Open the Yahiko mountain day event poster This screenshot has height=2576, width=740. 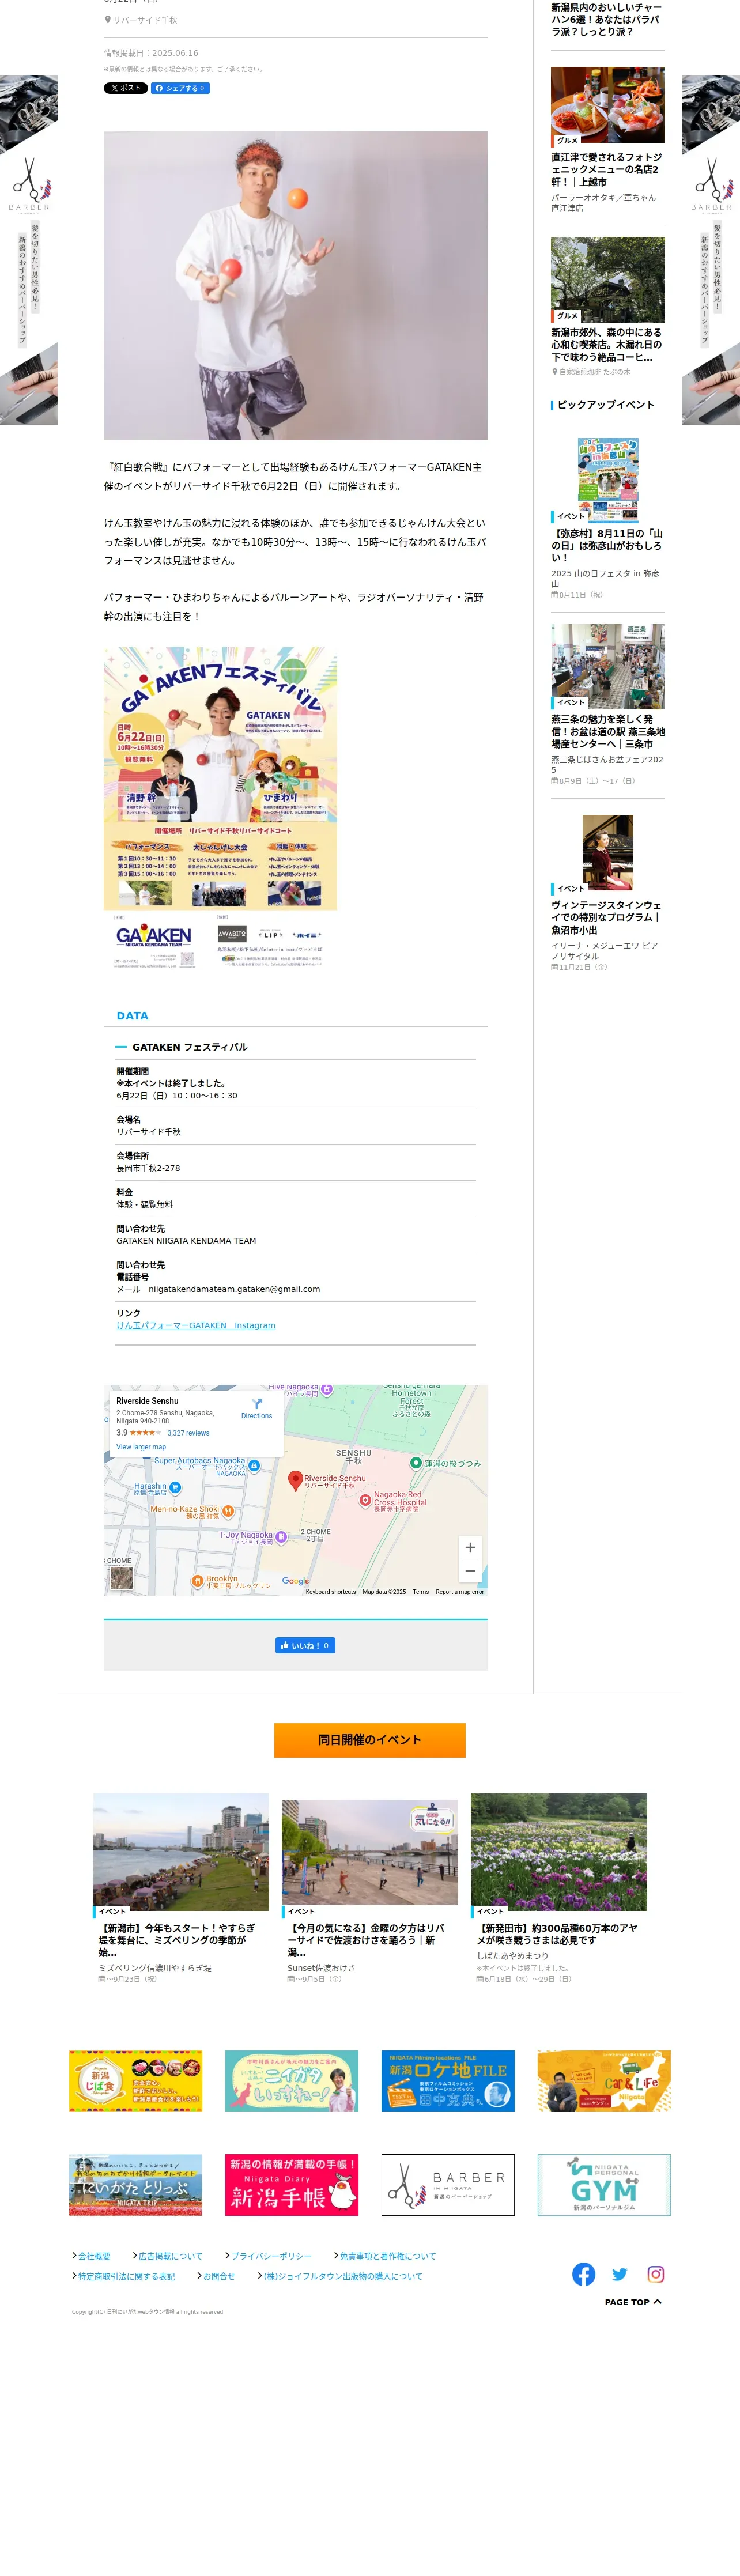607,480
